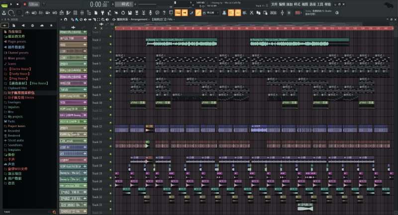The height and width of the screenshot is (215, 398).
Task: Open the 编辑 menu
Action: point(282,4)
